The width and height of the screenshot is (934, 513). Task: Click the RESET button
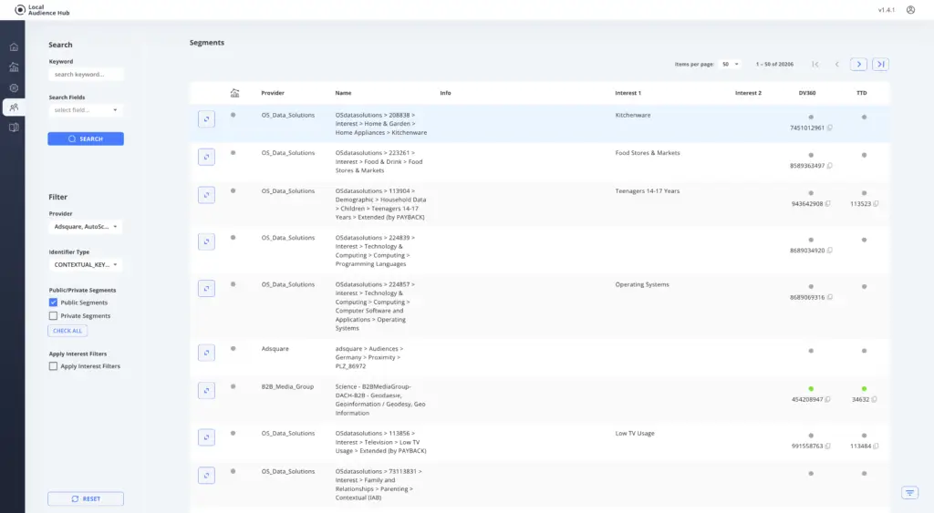(86, 499)
